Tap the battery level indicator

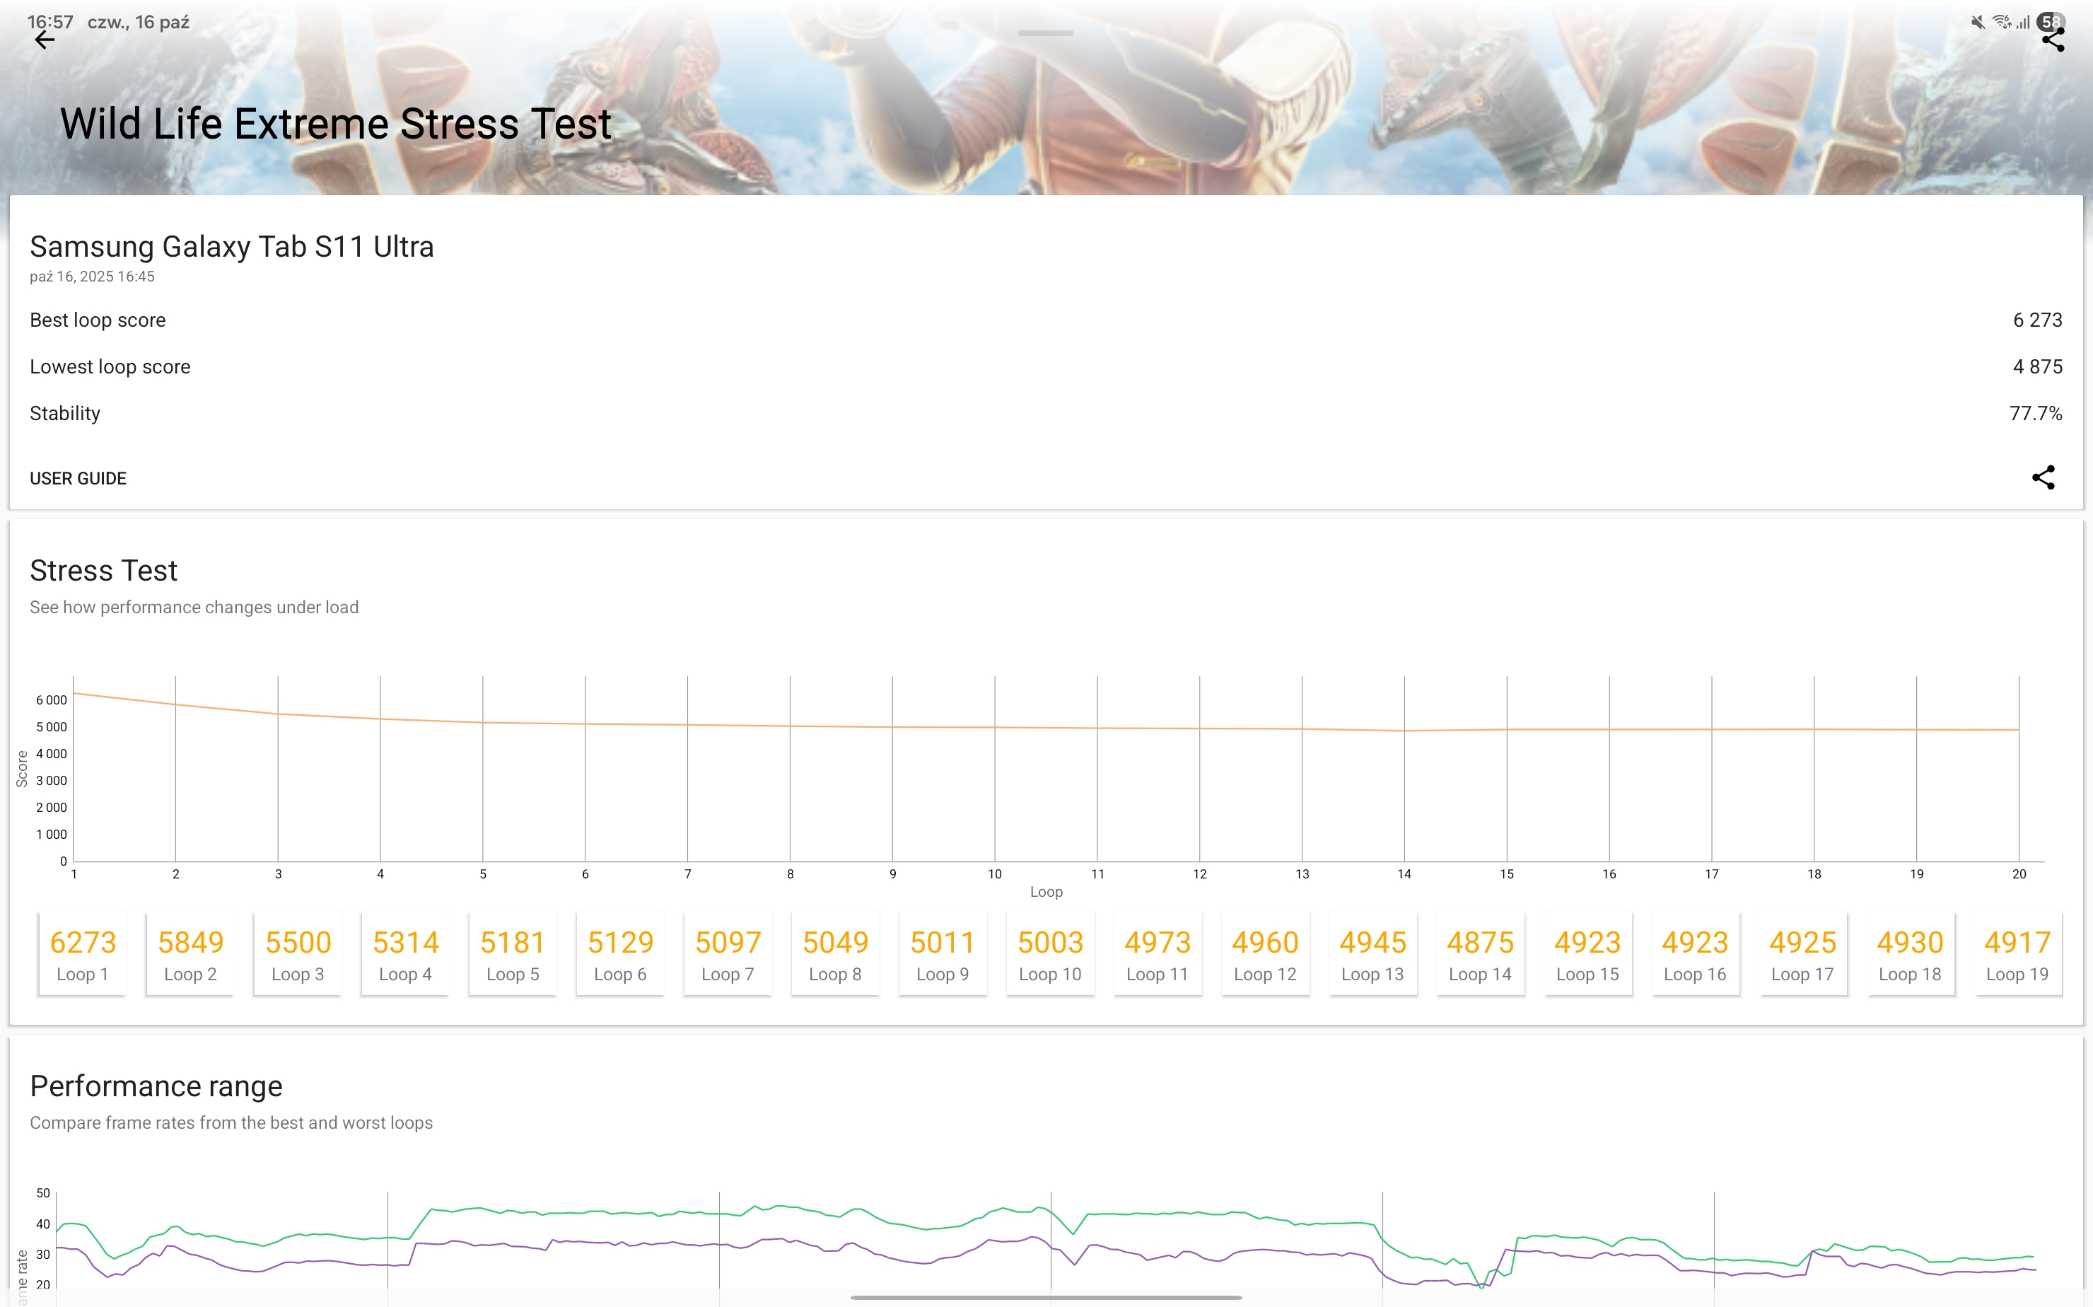click(2051, 22)
